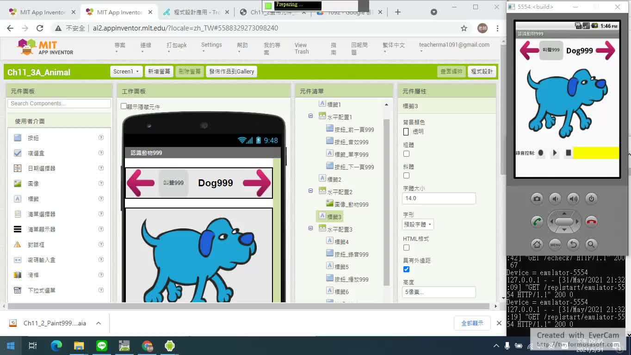Select the 密碼輸入盒 password box component
The height and width of the screenshot is (355, 631).
[41, 260]
